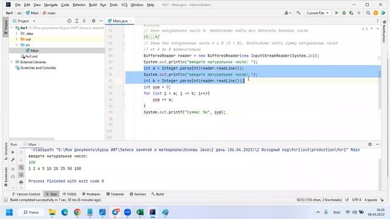Select the Main tab in the Run panel
The height and width of the screenshot is (219, 390).
32,144
